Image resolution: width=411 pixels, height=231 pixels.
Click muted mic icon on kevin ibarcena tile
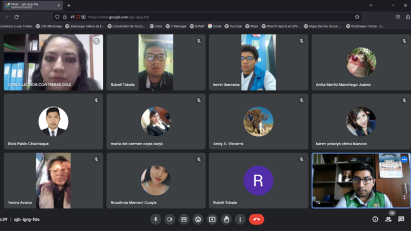click(x=301, y=41)
